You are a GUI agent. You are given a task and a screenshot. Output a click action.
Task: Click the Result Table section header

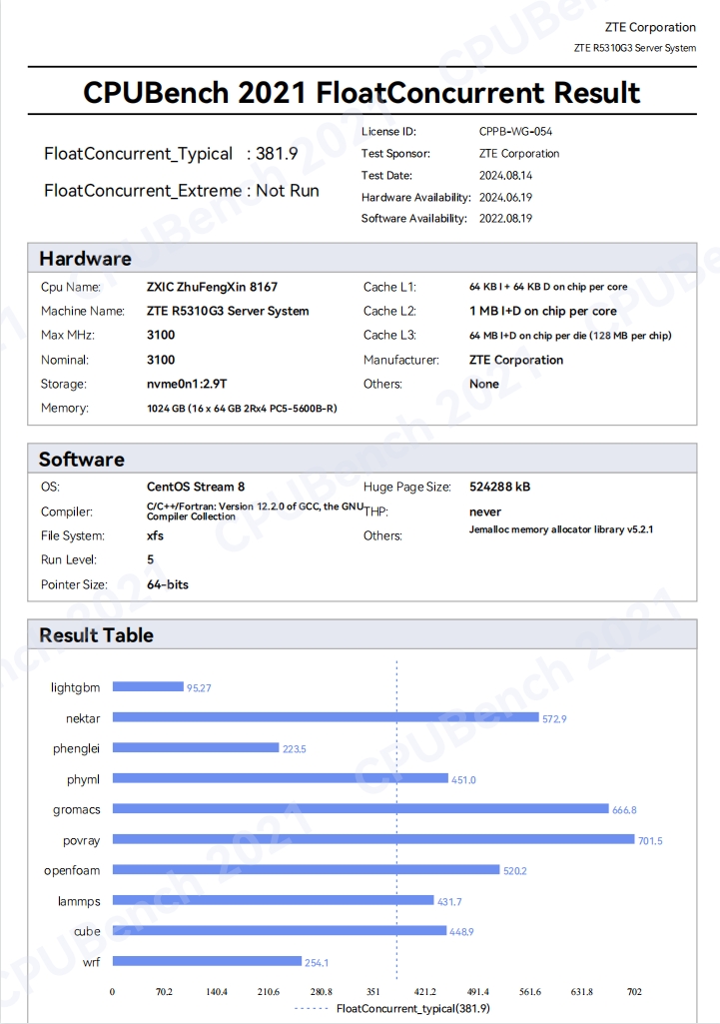(x=361, y=634)
